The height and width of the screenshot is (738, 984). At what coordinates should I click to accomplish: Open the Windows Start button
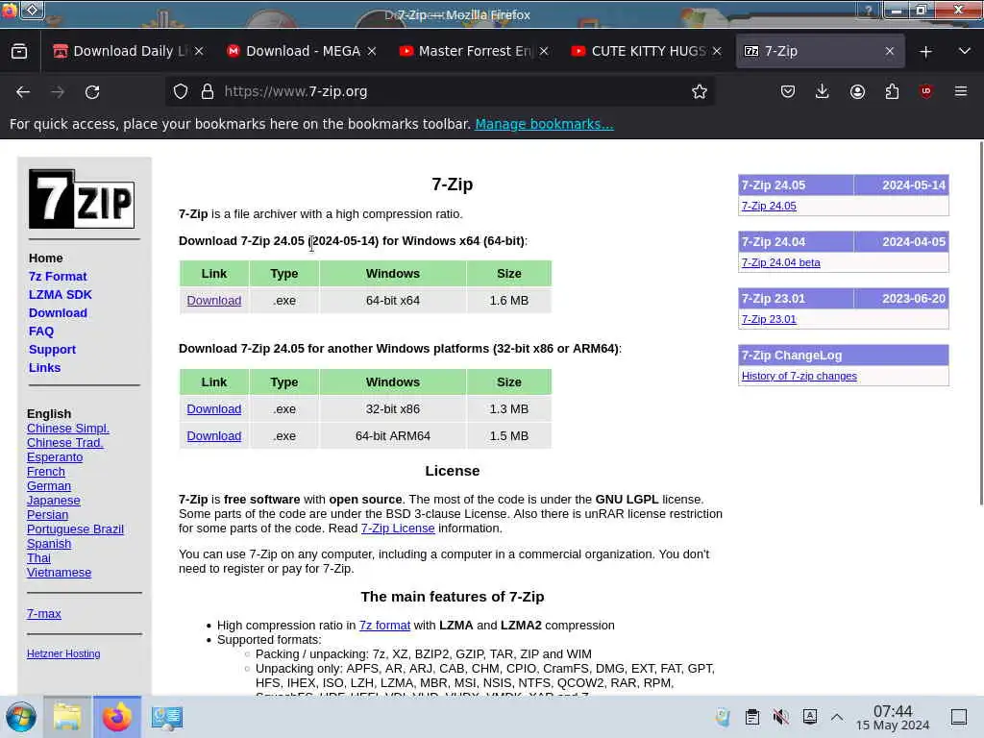(x=21, y=717)
